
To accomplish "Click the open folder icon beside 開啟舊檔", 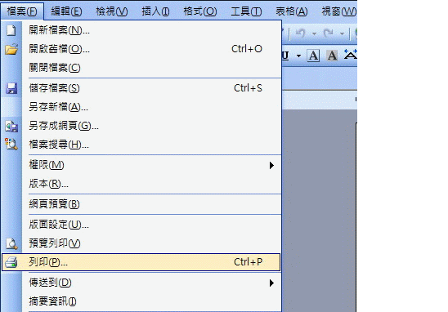I will [11, 49].
